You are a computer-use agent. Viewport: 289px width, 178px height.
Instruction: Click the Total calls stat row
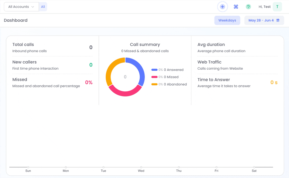52,48
